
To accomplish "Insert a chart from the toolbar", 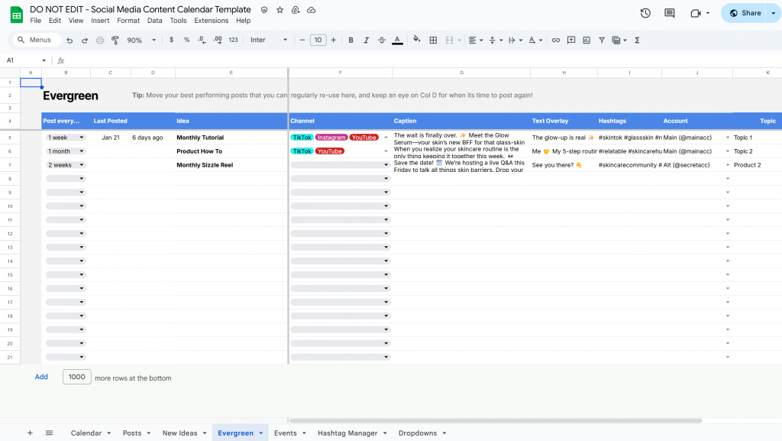I will point(586,40).
